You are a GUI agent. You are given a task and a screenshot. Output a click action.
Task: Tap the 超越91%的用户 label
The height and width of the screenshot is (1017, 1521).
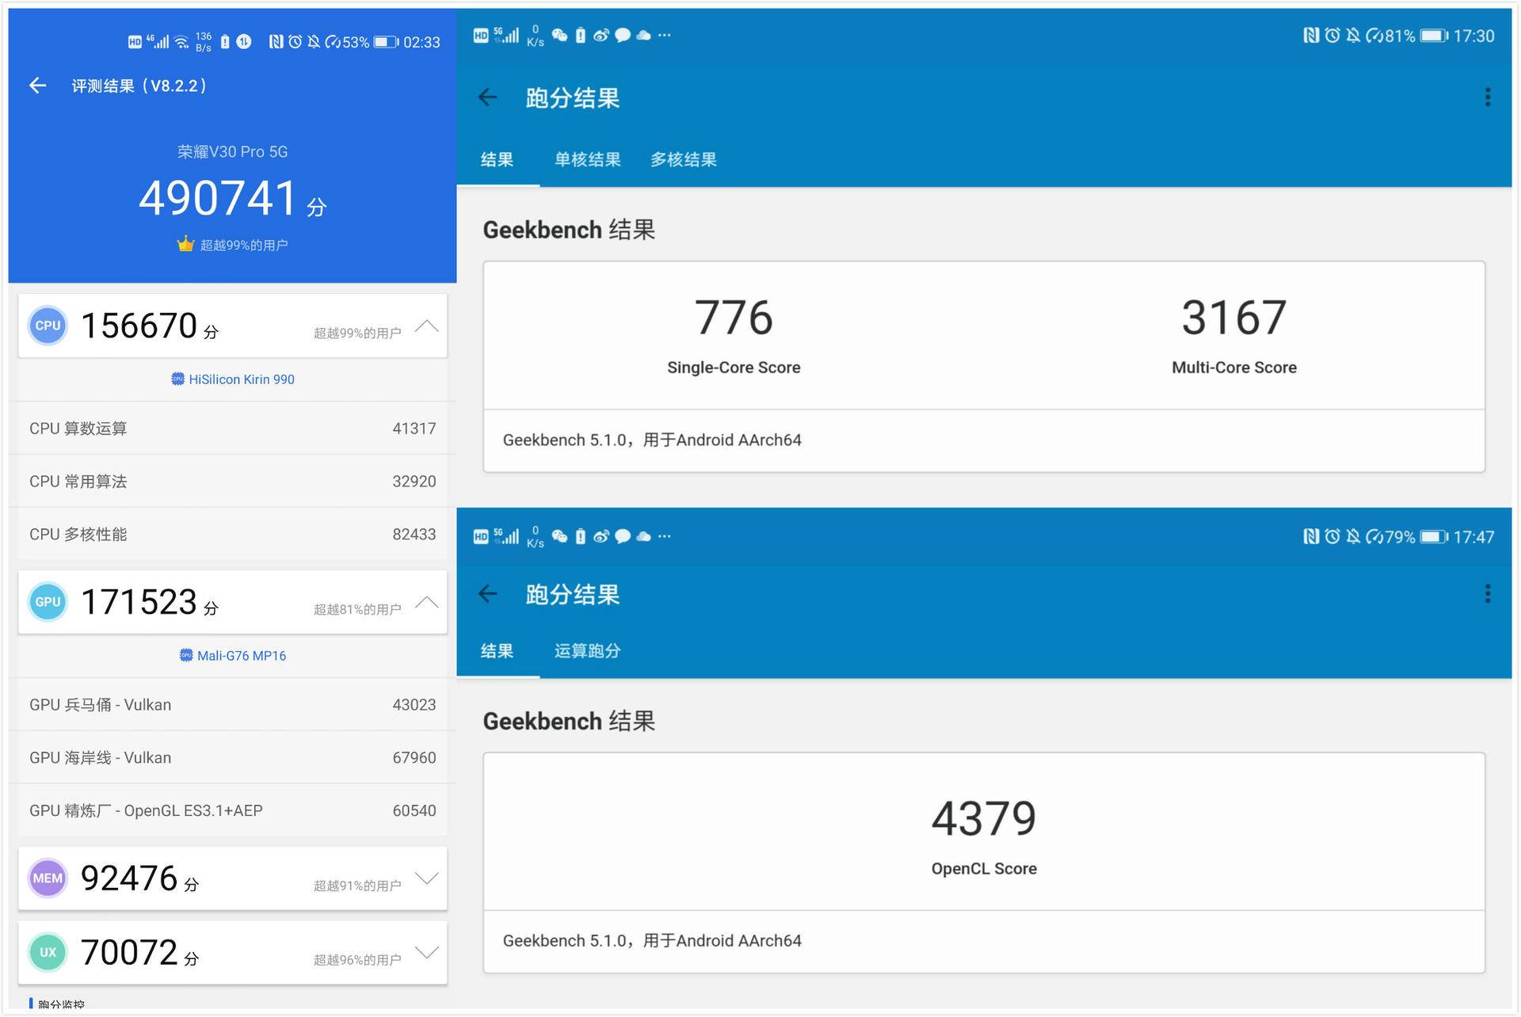point(357,886)
